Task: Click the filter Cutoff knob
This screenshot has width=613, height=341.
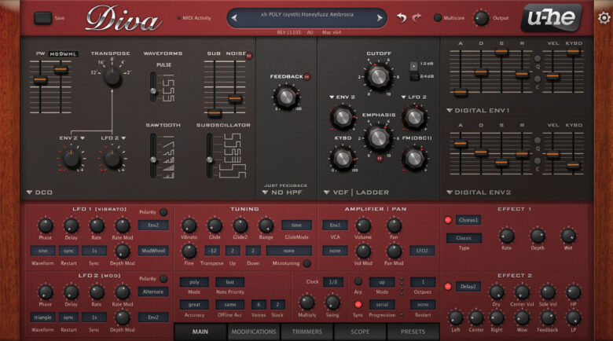Action: coord(378,76)
